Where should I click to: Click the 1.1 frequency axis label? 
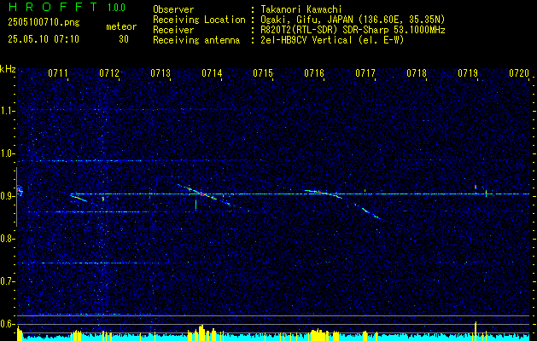click(8, 111)
